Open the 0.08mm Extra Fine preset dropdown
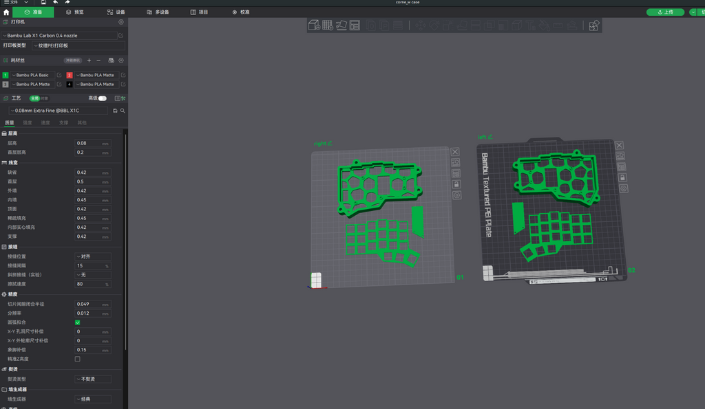 tap(58, 111)
